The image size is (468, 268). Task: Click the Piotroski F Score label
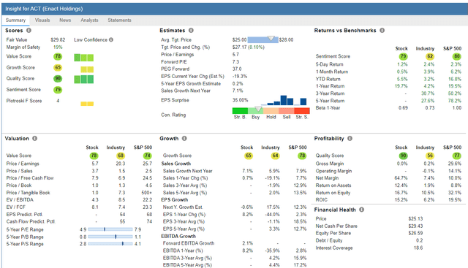tap(24, 101)
